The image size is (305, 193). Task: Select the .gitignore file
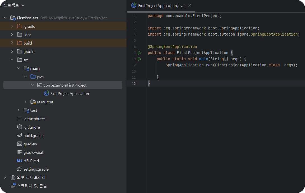click(32, 127)
